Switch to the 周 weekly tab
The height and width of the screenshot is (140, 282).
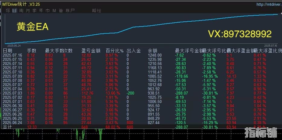21,11
